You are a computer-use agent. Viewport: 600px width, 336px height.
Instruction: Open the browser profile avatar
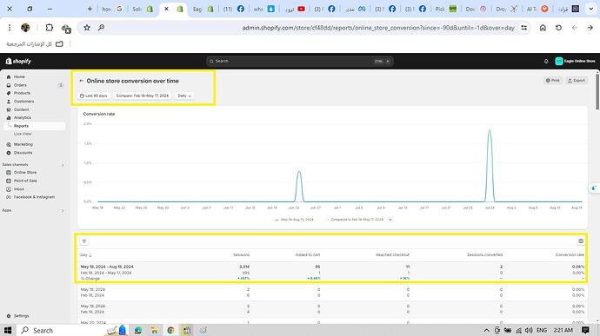click(25, 28)
